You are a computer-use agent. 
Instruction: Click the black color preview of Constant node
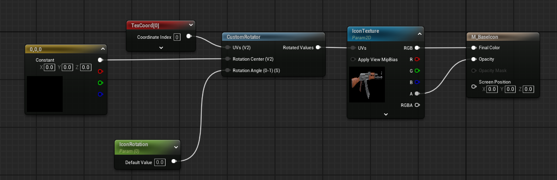coord(45,93)
